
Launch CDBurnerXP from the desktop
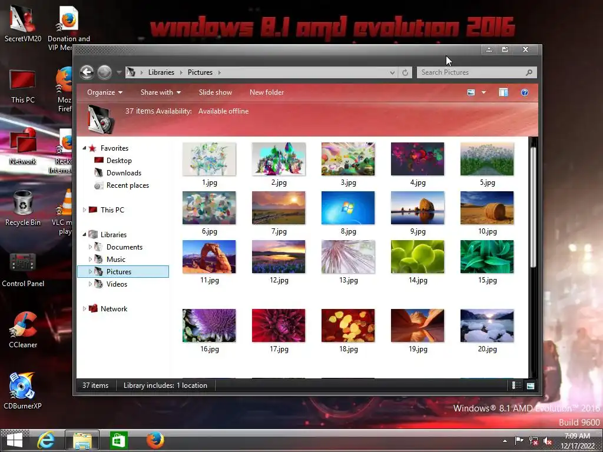[x=23, y=391]
